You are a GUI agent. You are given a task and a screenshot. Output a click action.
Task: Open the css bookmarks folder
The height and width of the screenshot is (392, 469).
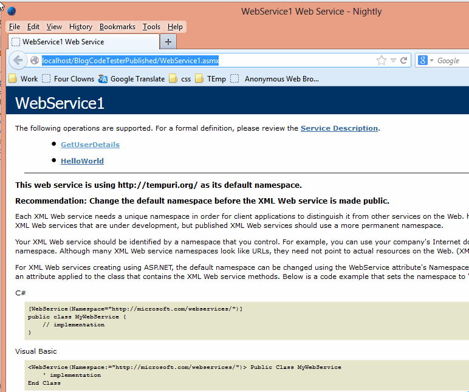pos(180,78)
